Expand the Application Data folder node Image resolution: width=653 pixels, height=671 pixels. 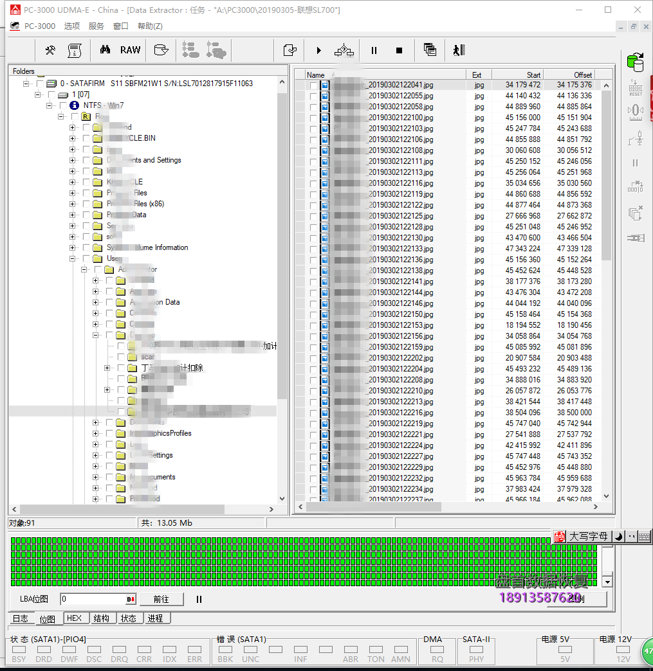96,302
